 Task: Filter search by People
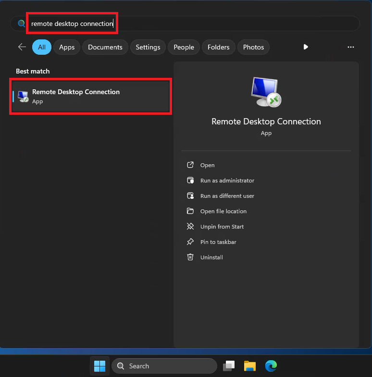tap(184, 47)
